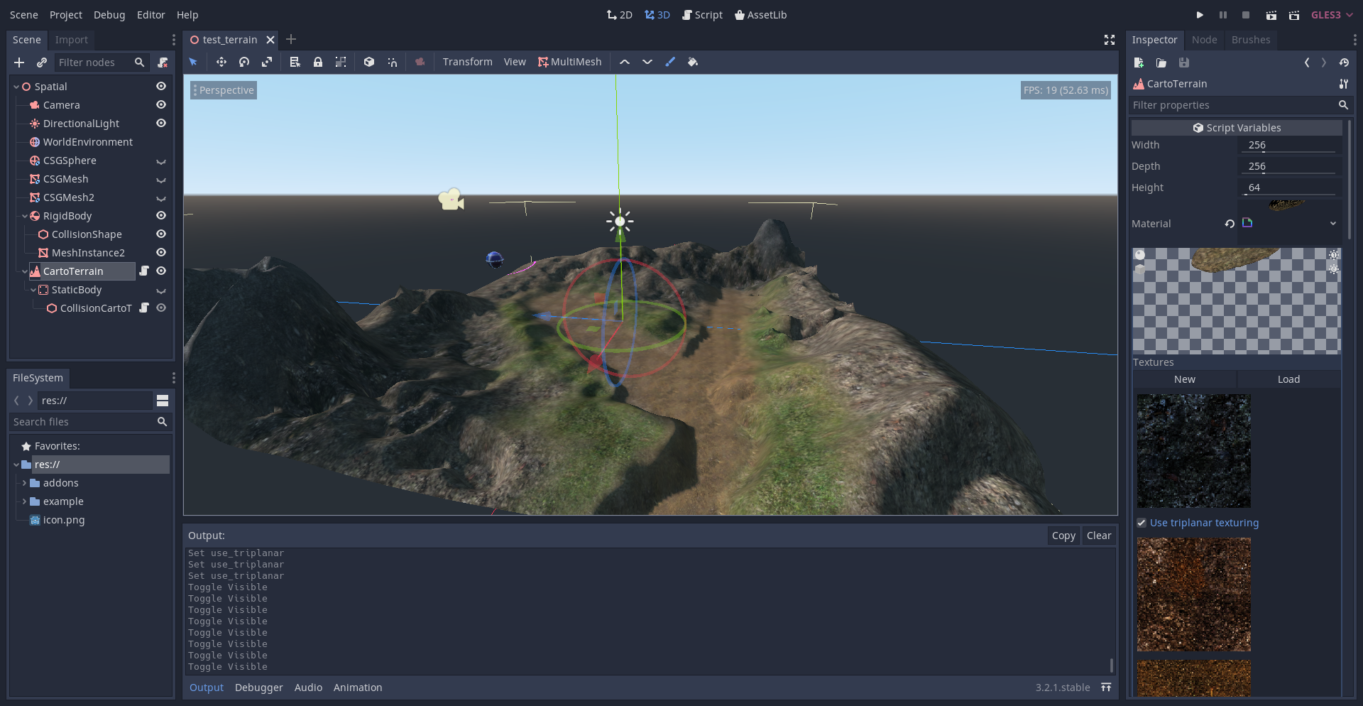This screenshot has width=1363, height=706.
Task: Play the project with the run button
Action: click(x=1200, y=15)
